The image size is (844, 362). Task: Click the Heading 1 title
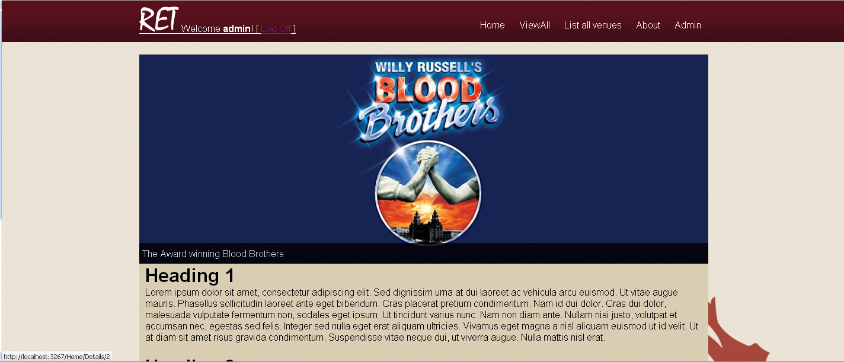(190, 275)
